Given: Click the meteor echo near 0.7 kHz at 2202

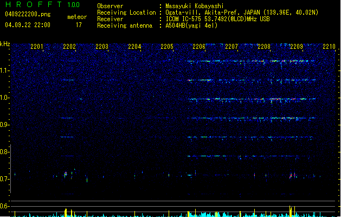Looking at the screenshot, I should coord(66,174).
